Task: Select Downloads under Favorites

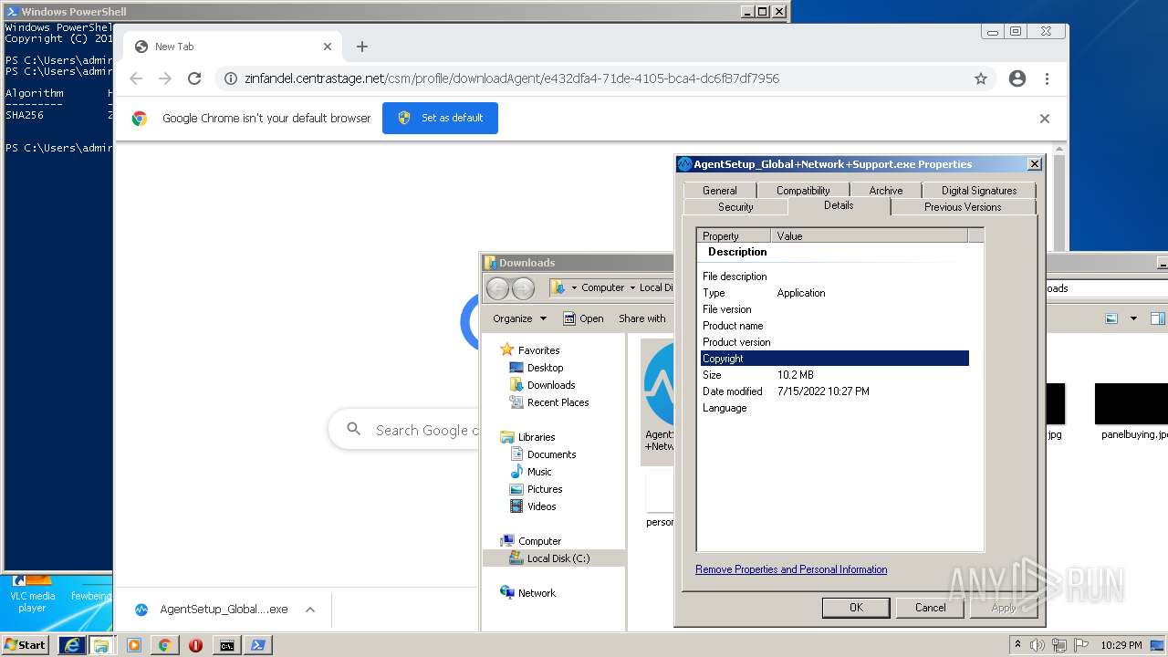Action: pos(551,385)
